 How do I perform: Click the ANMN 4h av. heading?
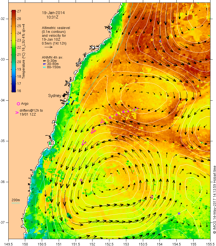(52, 57)
